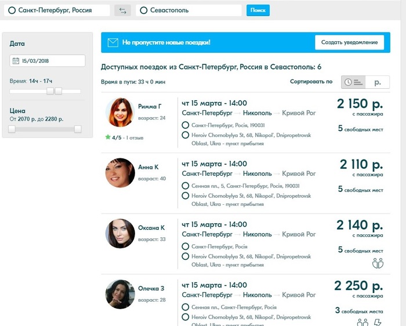Sort trips by departure time clock toggle
The image size is (406, 326).
point(353,82)
